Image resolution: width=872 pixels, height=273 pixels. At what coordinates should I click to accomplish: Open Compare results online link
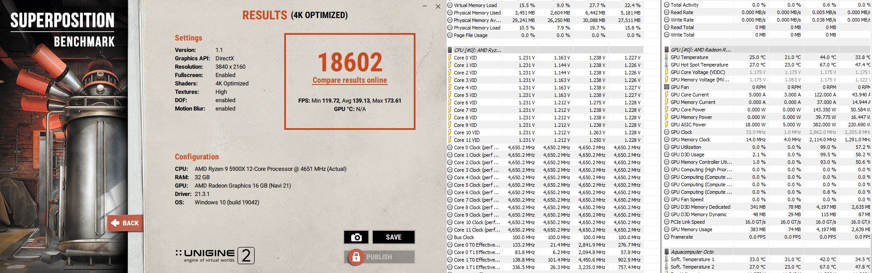(x=350, y=80)
